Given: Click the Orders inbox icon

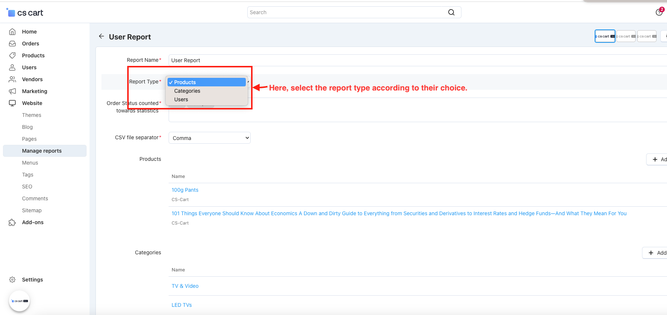Looking at the screenshot, I should tap(12, 44).
